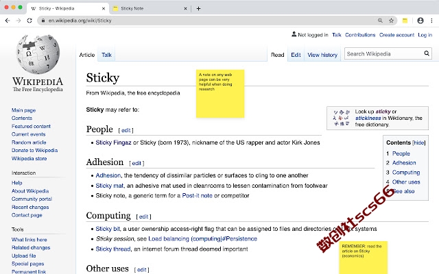The height and width of the screenshot is (274, 439).
Task: Click the Log in link
Action: pyautogui.click(x=425, y=35)
